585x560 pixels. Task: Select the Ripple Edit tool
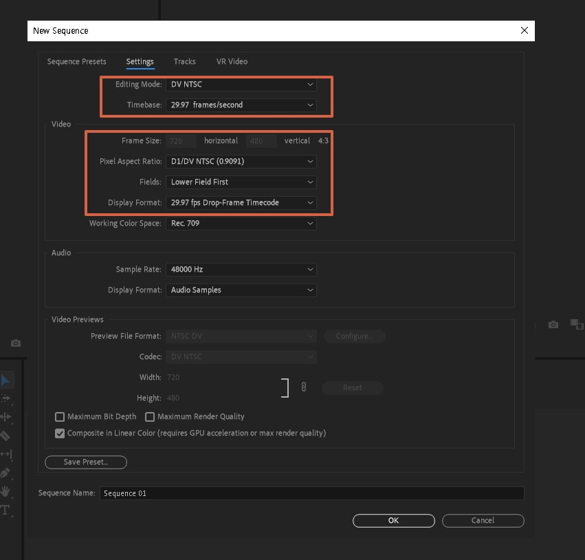pyautogui.click(x=6, y=417)
